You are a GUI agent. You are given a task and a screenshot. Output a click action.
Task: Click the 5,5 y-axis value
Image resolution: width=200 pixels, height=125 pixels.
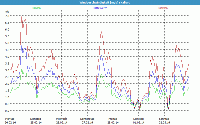pyautogui.click(x=7, y=36)
